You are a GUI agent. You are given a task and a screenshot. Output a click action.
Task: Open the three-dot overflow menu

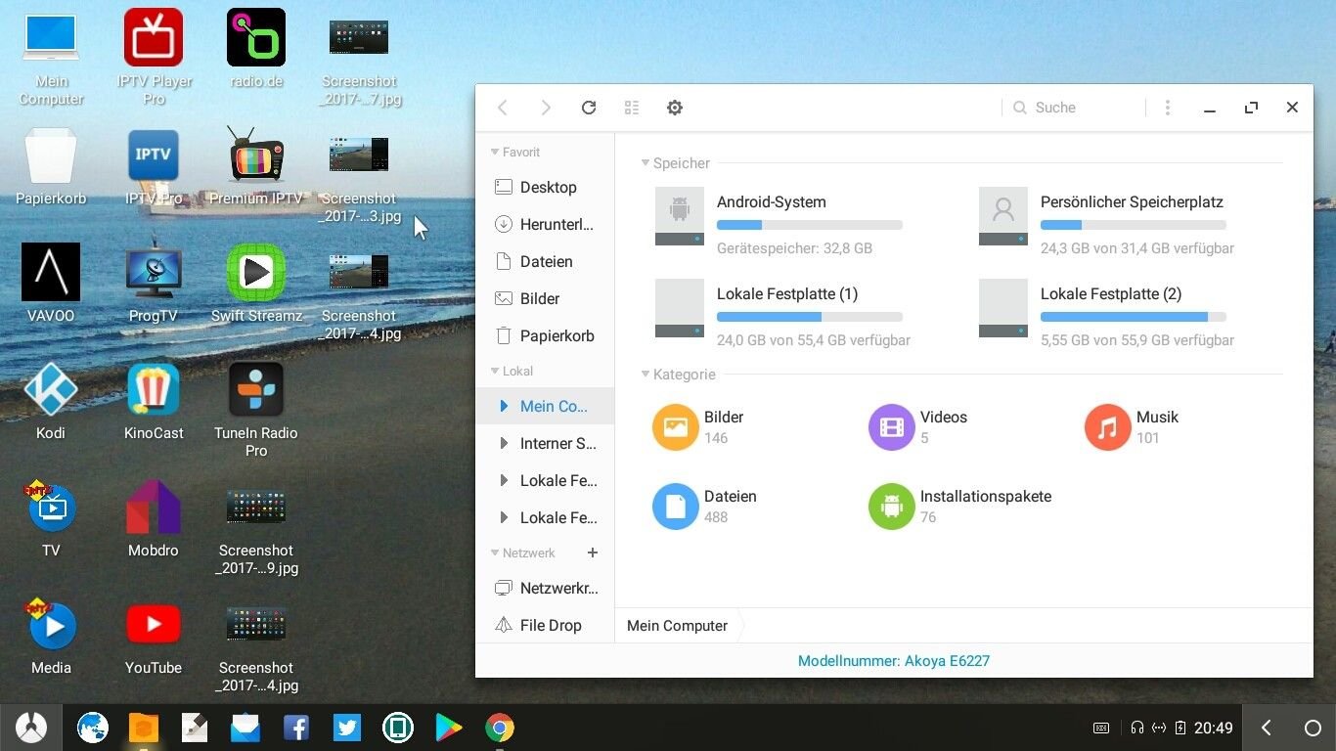(x=1167, y=108)
